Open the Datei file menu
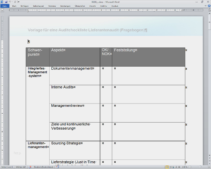The image size is (211, 169). coord(5,6)
